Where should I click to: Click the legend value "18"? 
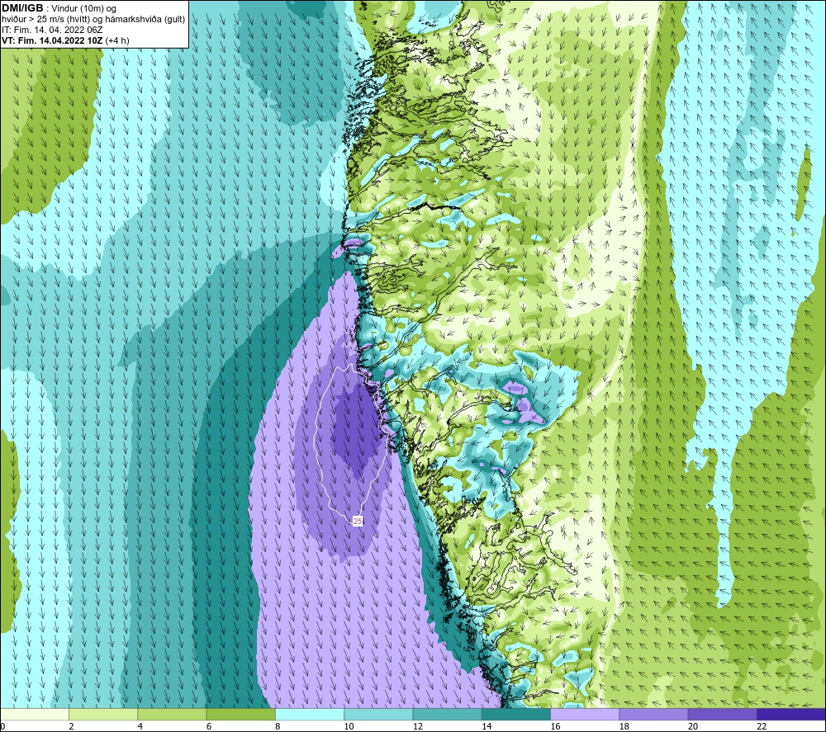[624, 726]
